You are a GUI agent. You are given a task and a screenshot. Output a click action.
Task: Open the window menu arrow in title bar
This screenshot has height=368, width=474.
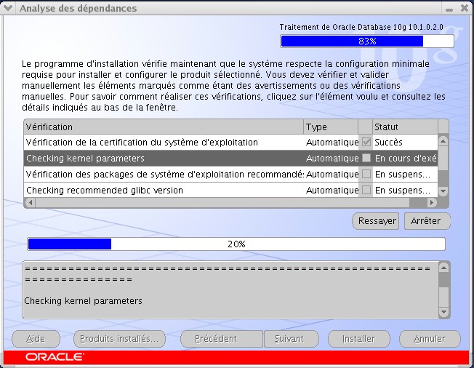pos(7,8)
